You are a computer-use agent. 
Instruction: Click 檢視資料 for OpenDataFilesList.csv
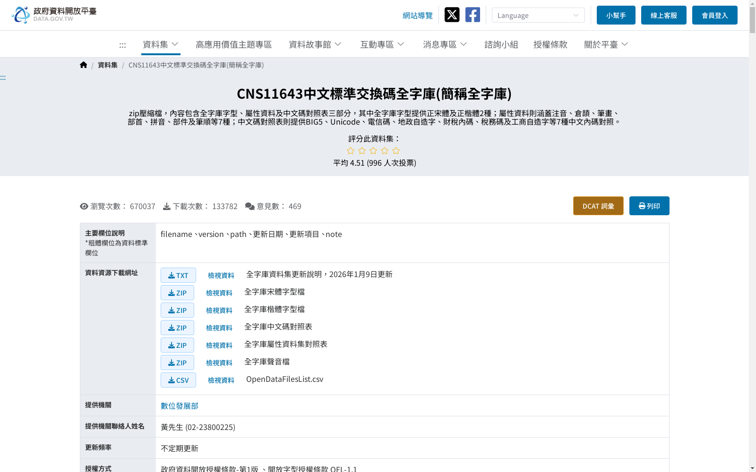[221, 380]
